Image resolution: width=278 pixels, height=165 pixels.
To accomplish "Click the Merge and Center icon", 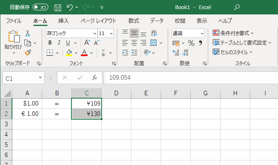I will (153, 42).
